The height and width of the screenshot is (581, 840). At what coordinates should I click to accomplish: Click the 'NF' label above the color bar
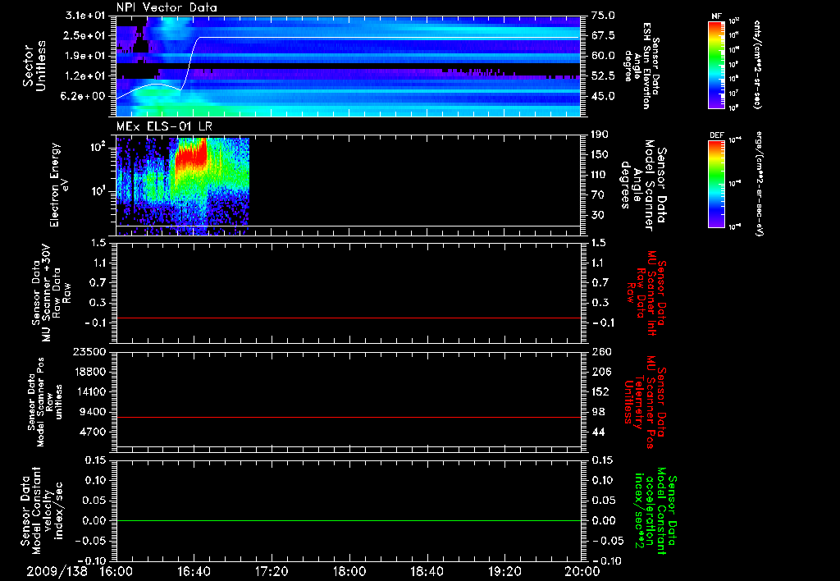(716, 16)
